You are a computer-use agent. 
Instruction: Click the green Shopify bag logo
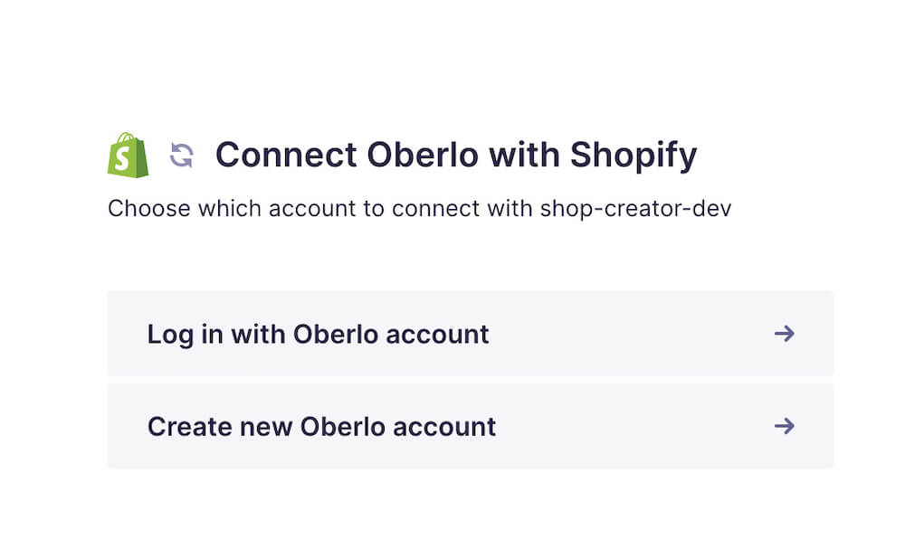(129, 156)
